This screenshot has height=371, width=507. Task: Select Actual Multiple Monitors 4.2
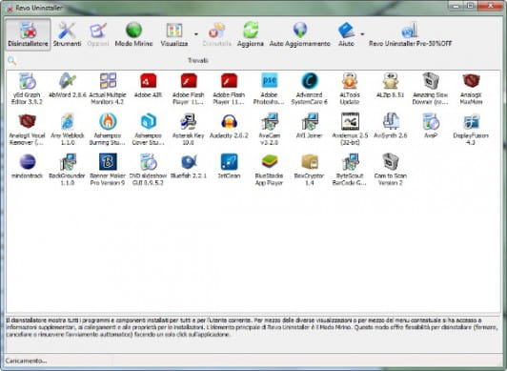108,89
